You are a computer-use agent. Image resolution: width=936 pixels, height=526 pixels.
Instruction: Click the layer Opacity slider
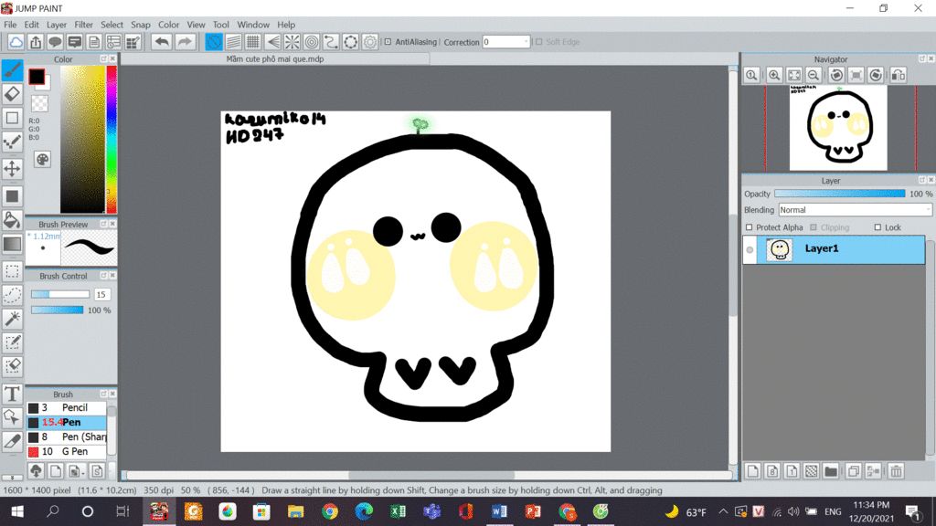(x=839, y=194)
